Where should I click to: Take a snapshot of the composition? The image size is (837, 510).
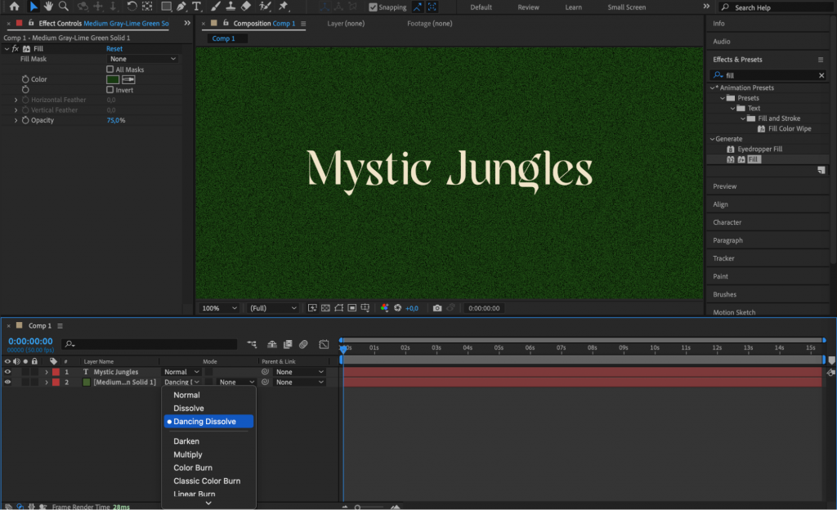click(436, 307)
